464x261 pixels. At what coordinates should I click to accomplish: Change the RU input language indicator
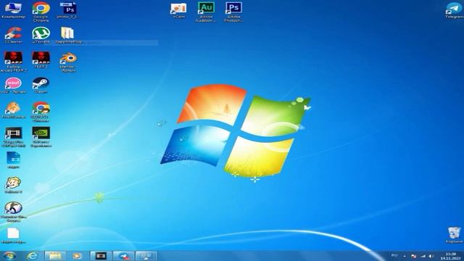tap(394, 255)
